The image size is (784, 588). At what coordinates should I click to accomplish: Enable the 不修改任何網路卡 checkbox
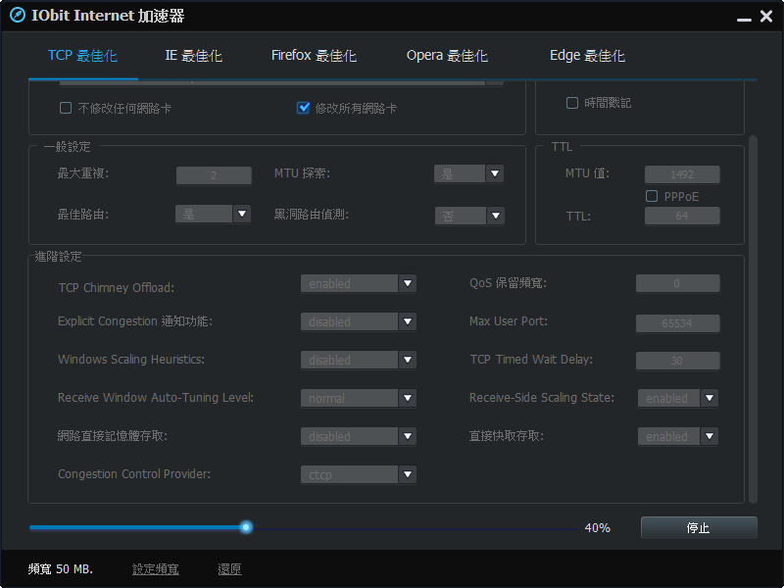coord(66,108)
